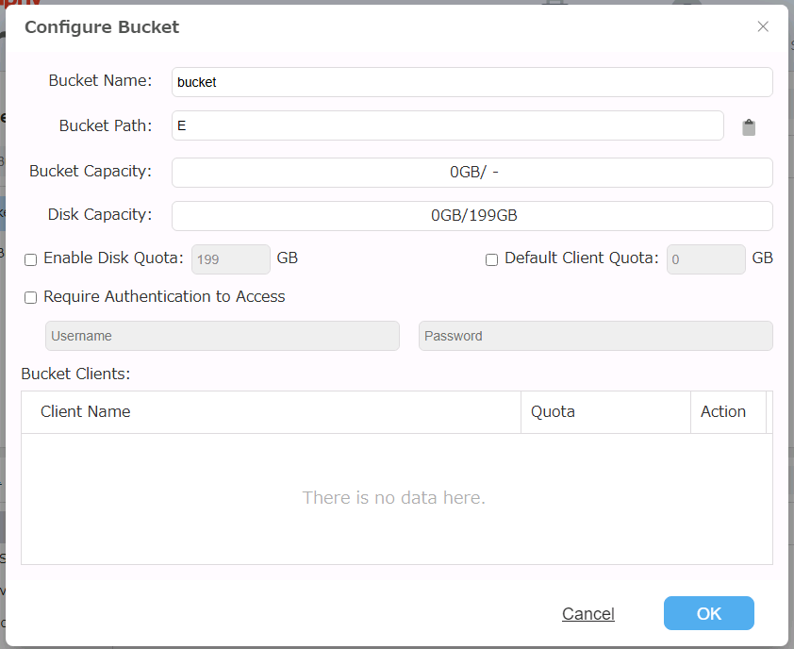Click the Disk Capacity field

click(x=471, y=216)
